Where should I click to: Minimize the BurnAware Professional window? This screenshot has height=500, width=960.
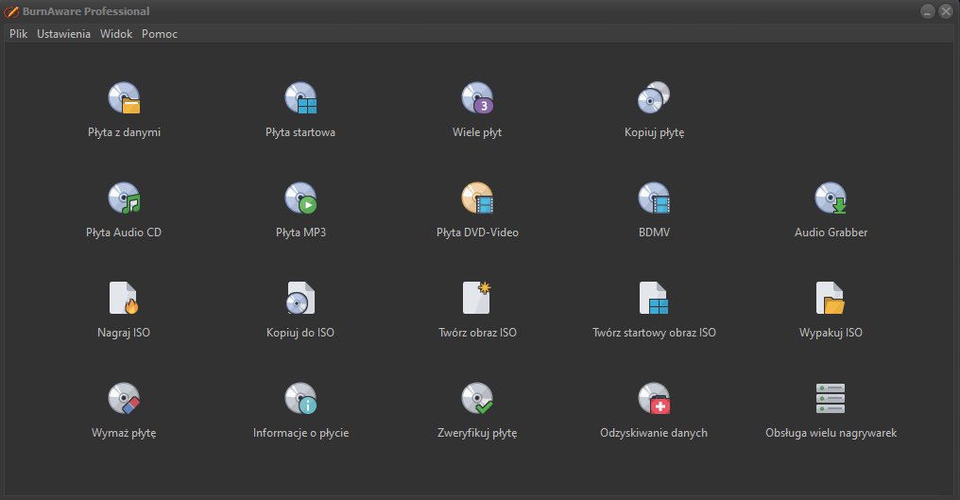pos(928,11)
